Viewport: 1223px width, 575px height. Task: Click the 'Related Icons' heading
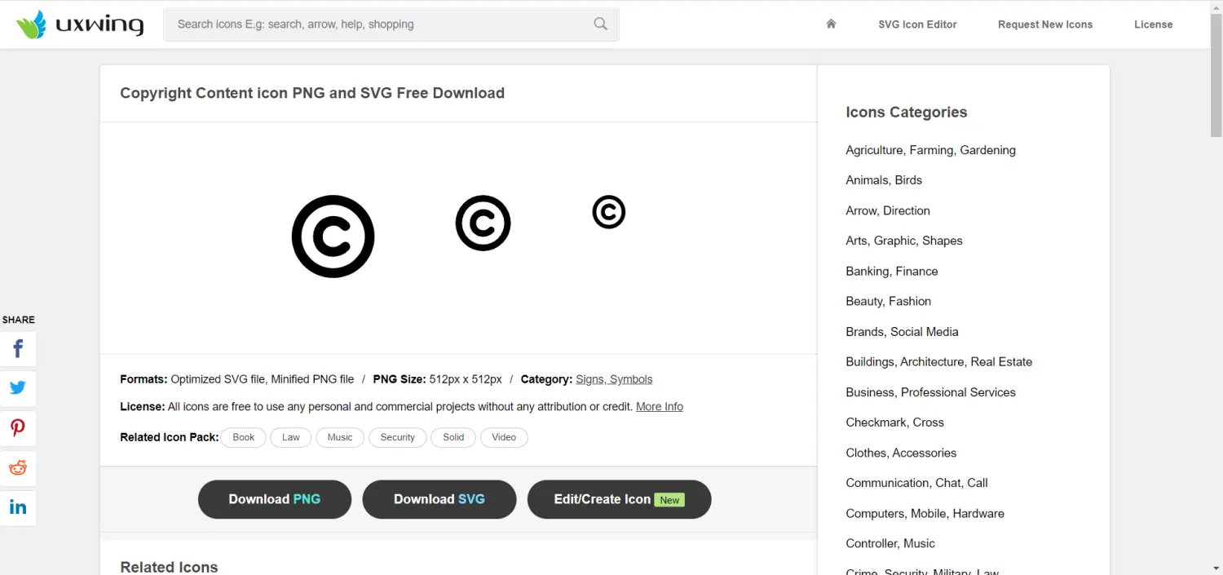point(169,567)
